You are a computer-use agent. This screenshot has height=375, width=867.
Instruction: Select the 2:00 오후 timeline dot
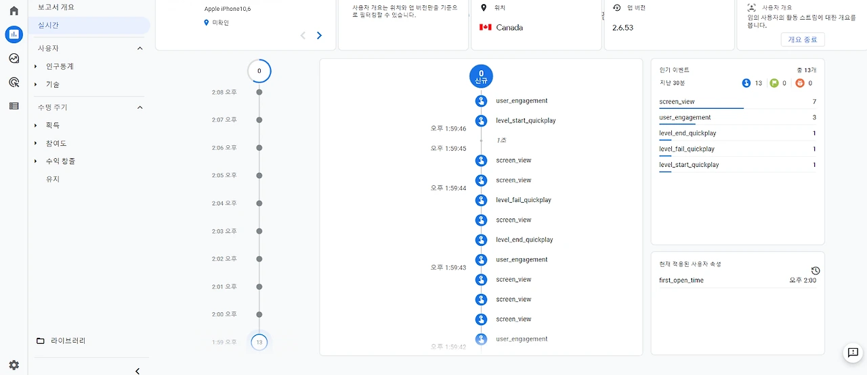(x=259, y=314)
